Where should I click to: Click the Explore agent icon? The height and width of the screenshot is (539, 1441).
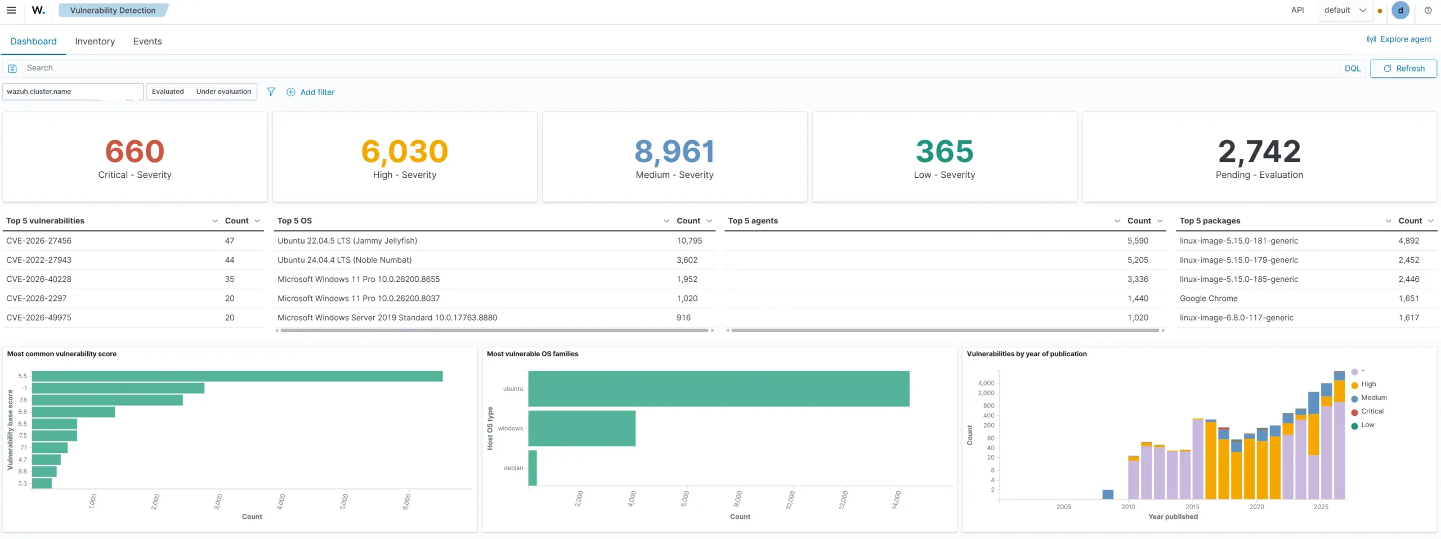1372,39
